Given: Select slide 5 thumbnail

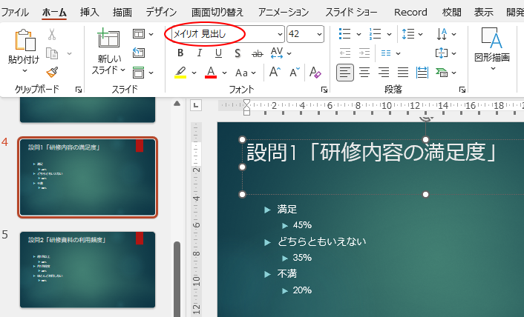Looking at the screenshot, I should [88, 270].
